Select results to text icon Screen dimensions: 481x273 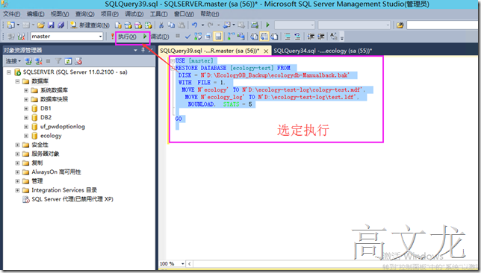point(254,37)
